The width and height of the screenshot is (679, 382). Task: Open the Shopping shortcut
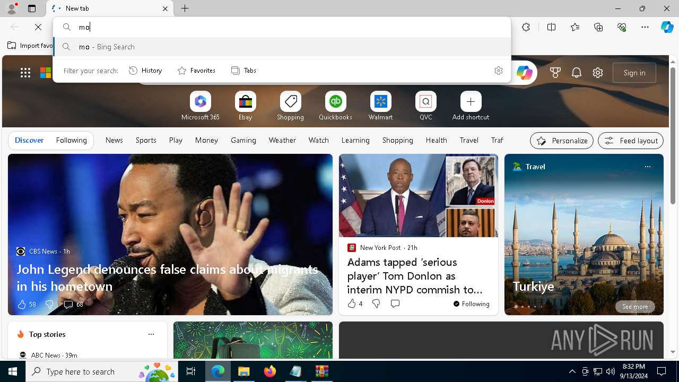point(290,106)
